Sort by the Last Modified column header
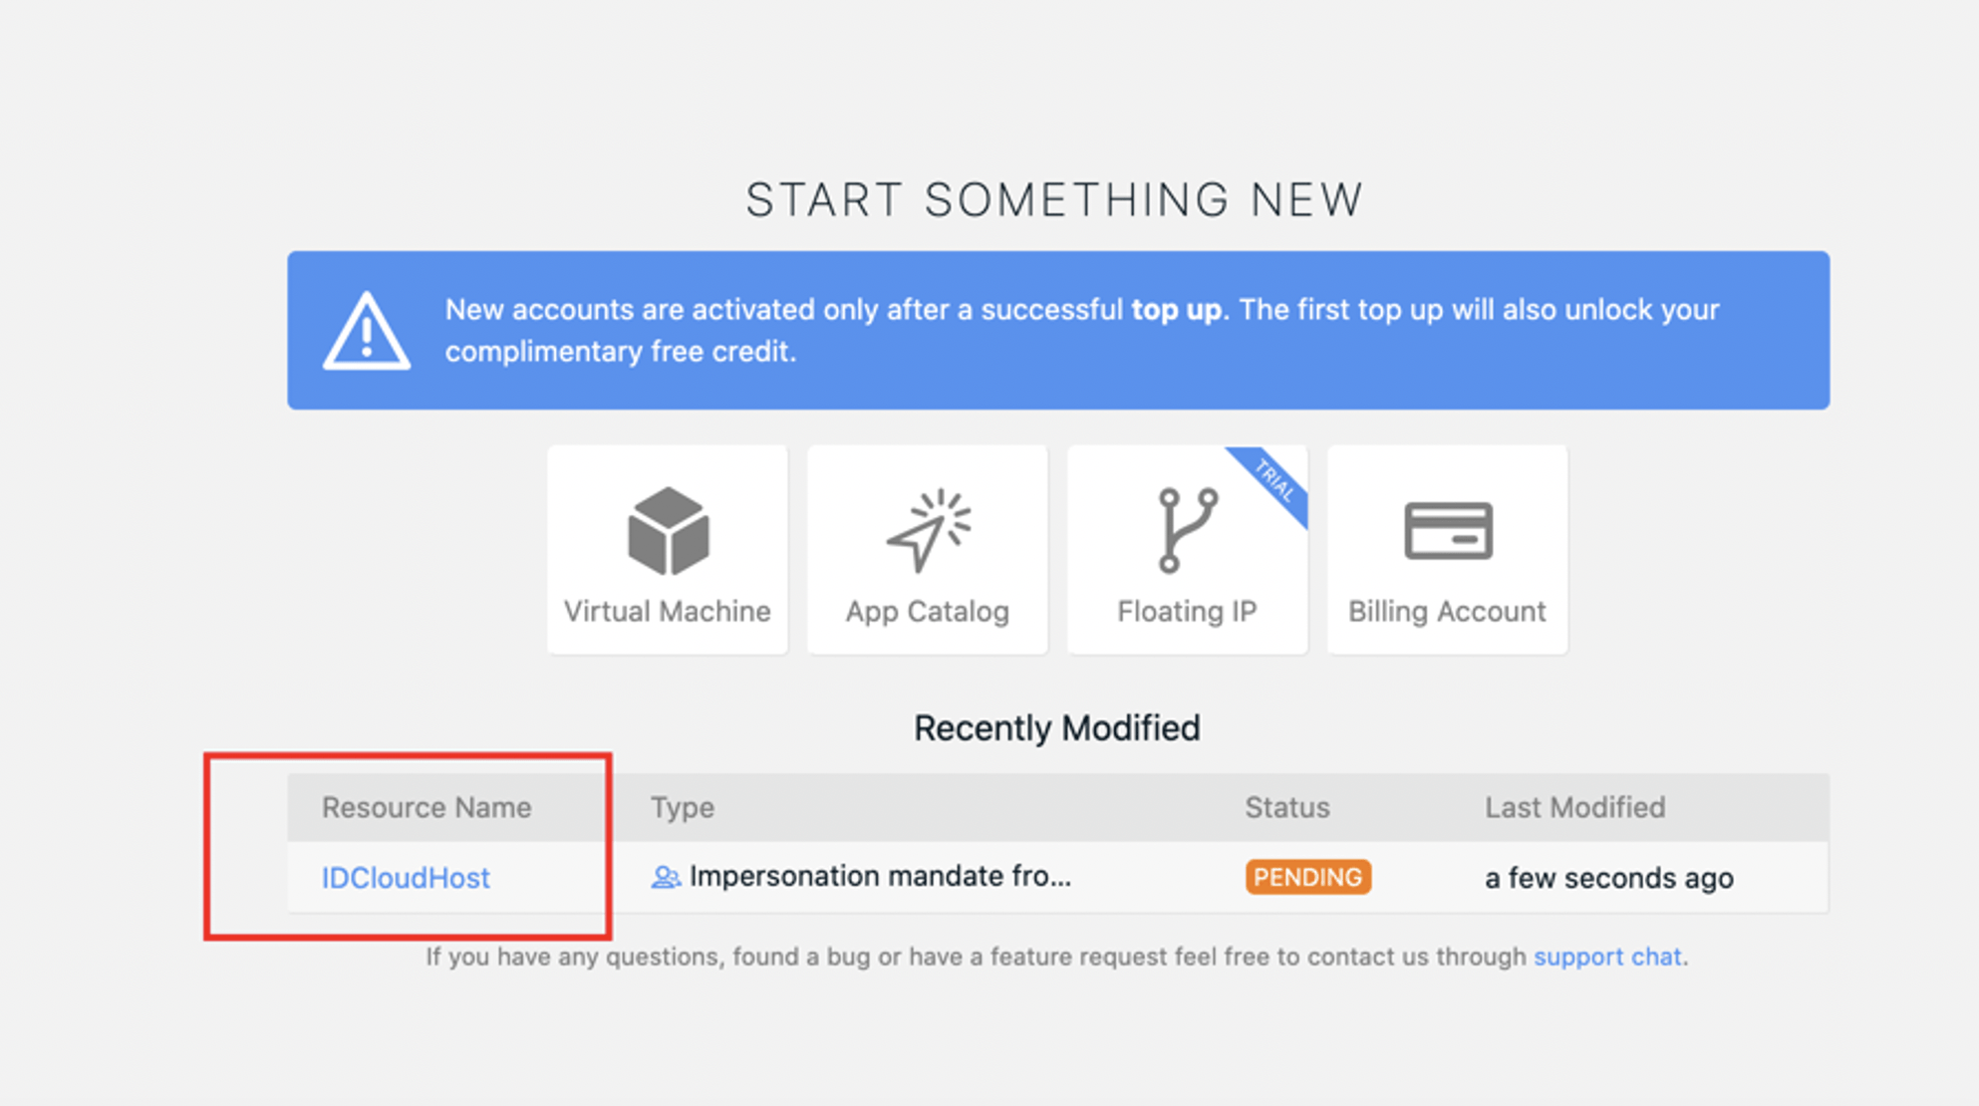1979x1106 pixels. (x=1574, y=807)
